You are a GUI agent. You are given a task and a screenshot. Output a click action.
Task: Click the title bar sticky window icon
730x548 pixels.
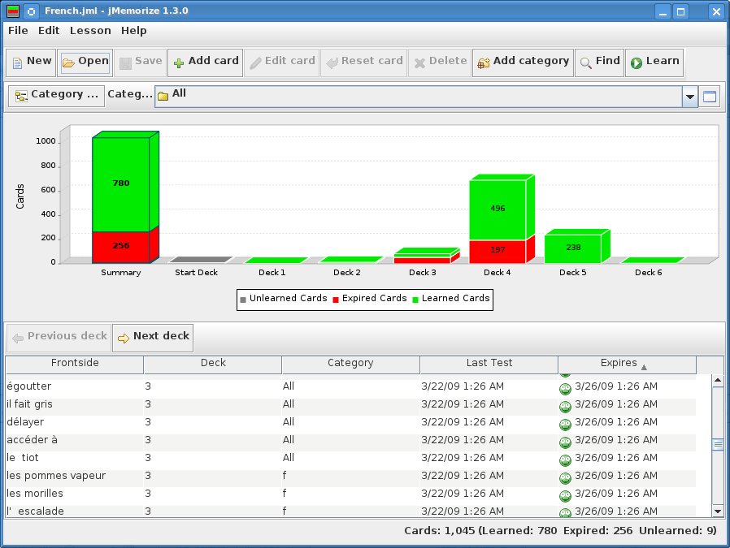[x=31, y=11]
